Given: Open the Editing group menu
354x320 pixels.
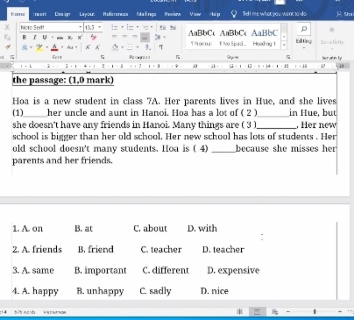Looking at the screenshot, I should coord(304,36).
